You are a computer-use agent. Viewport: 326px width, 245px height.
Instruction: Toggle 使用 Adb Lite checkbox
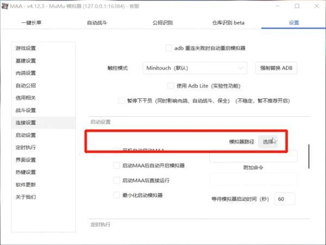(x=171, y=86)
